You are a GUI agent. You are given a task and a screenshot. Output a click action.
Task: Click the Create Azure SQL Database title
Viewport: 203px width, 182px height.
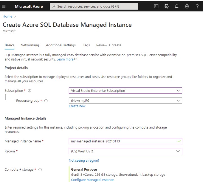tap(67, 25)
